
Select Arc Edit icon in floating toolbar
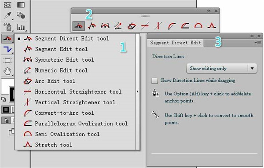click(132, 26)
